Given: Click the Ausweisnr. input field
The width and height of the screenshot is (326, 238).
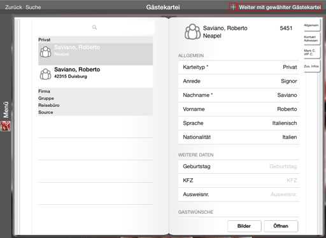Looking at the screenshot, I should pos(239,195).
